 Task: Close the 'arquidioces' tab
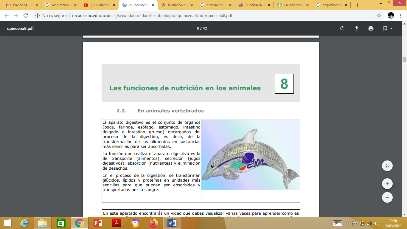pos(346,5)
